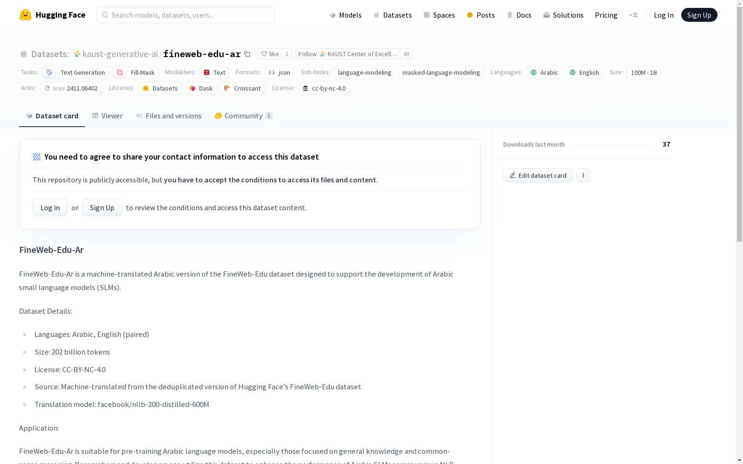Click the English language globe icon

point(573,72)
